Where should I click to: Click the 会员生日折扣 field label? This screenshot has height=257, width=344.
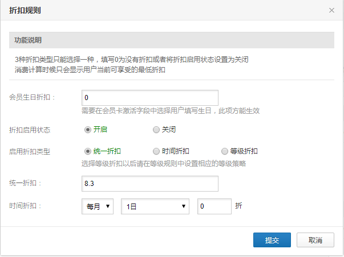click(33, 98)
